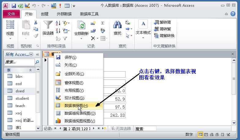Viewport: 240px width, 140px height.
Task: Switch to datasheet view from status bar icon
Action: 206,134
